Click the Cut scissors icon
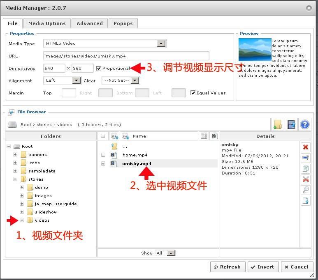The height and width of the screenshot is (280, 318). [305, 179]
